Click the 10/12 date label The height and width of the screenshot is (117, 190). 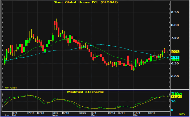click(x=151, y=113)
